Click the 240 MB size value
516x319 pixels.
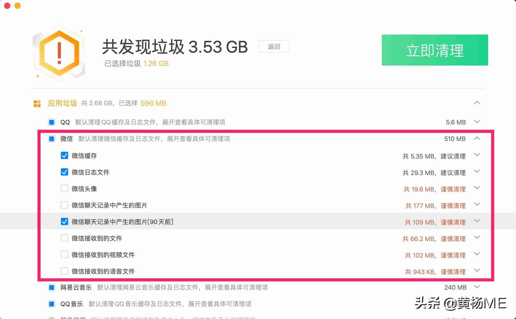tap(455, 288)
